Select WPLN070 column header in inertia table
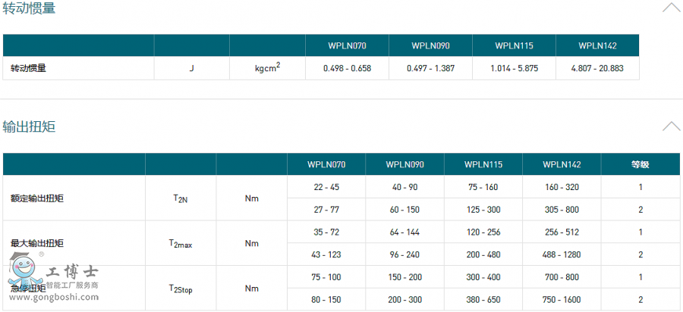This screenshot has height=312, width=683. point(347,45)
